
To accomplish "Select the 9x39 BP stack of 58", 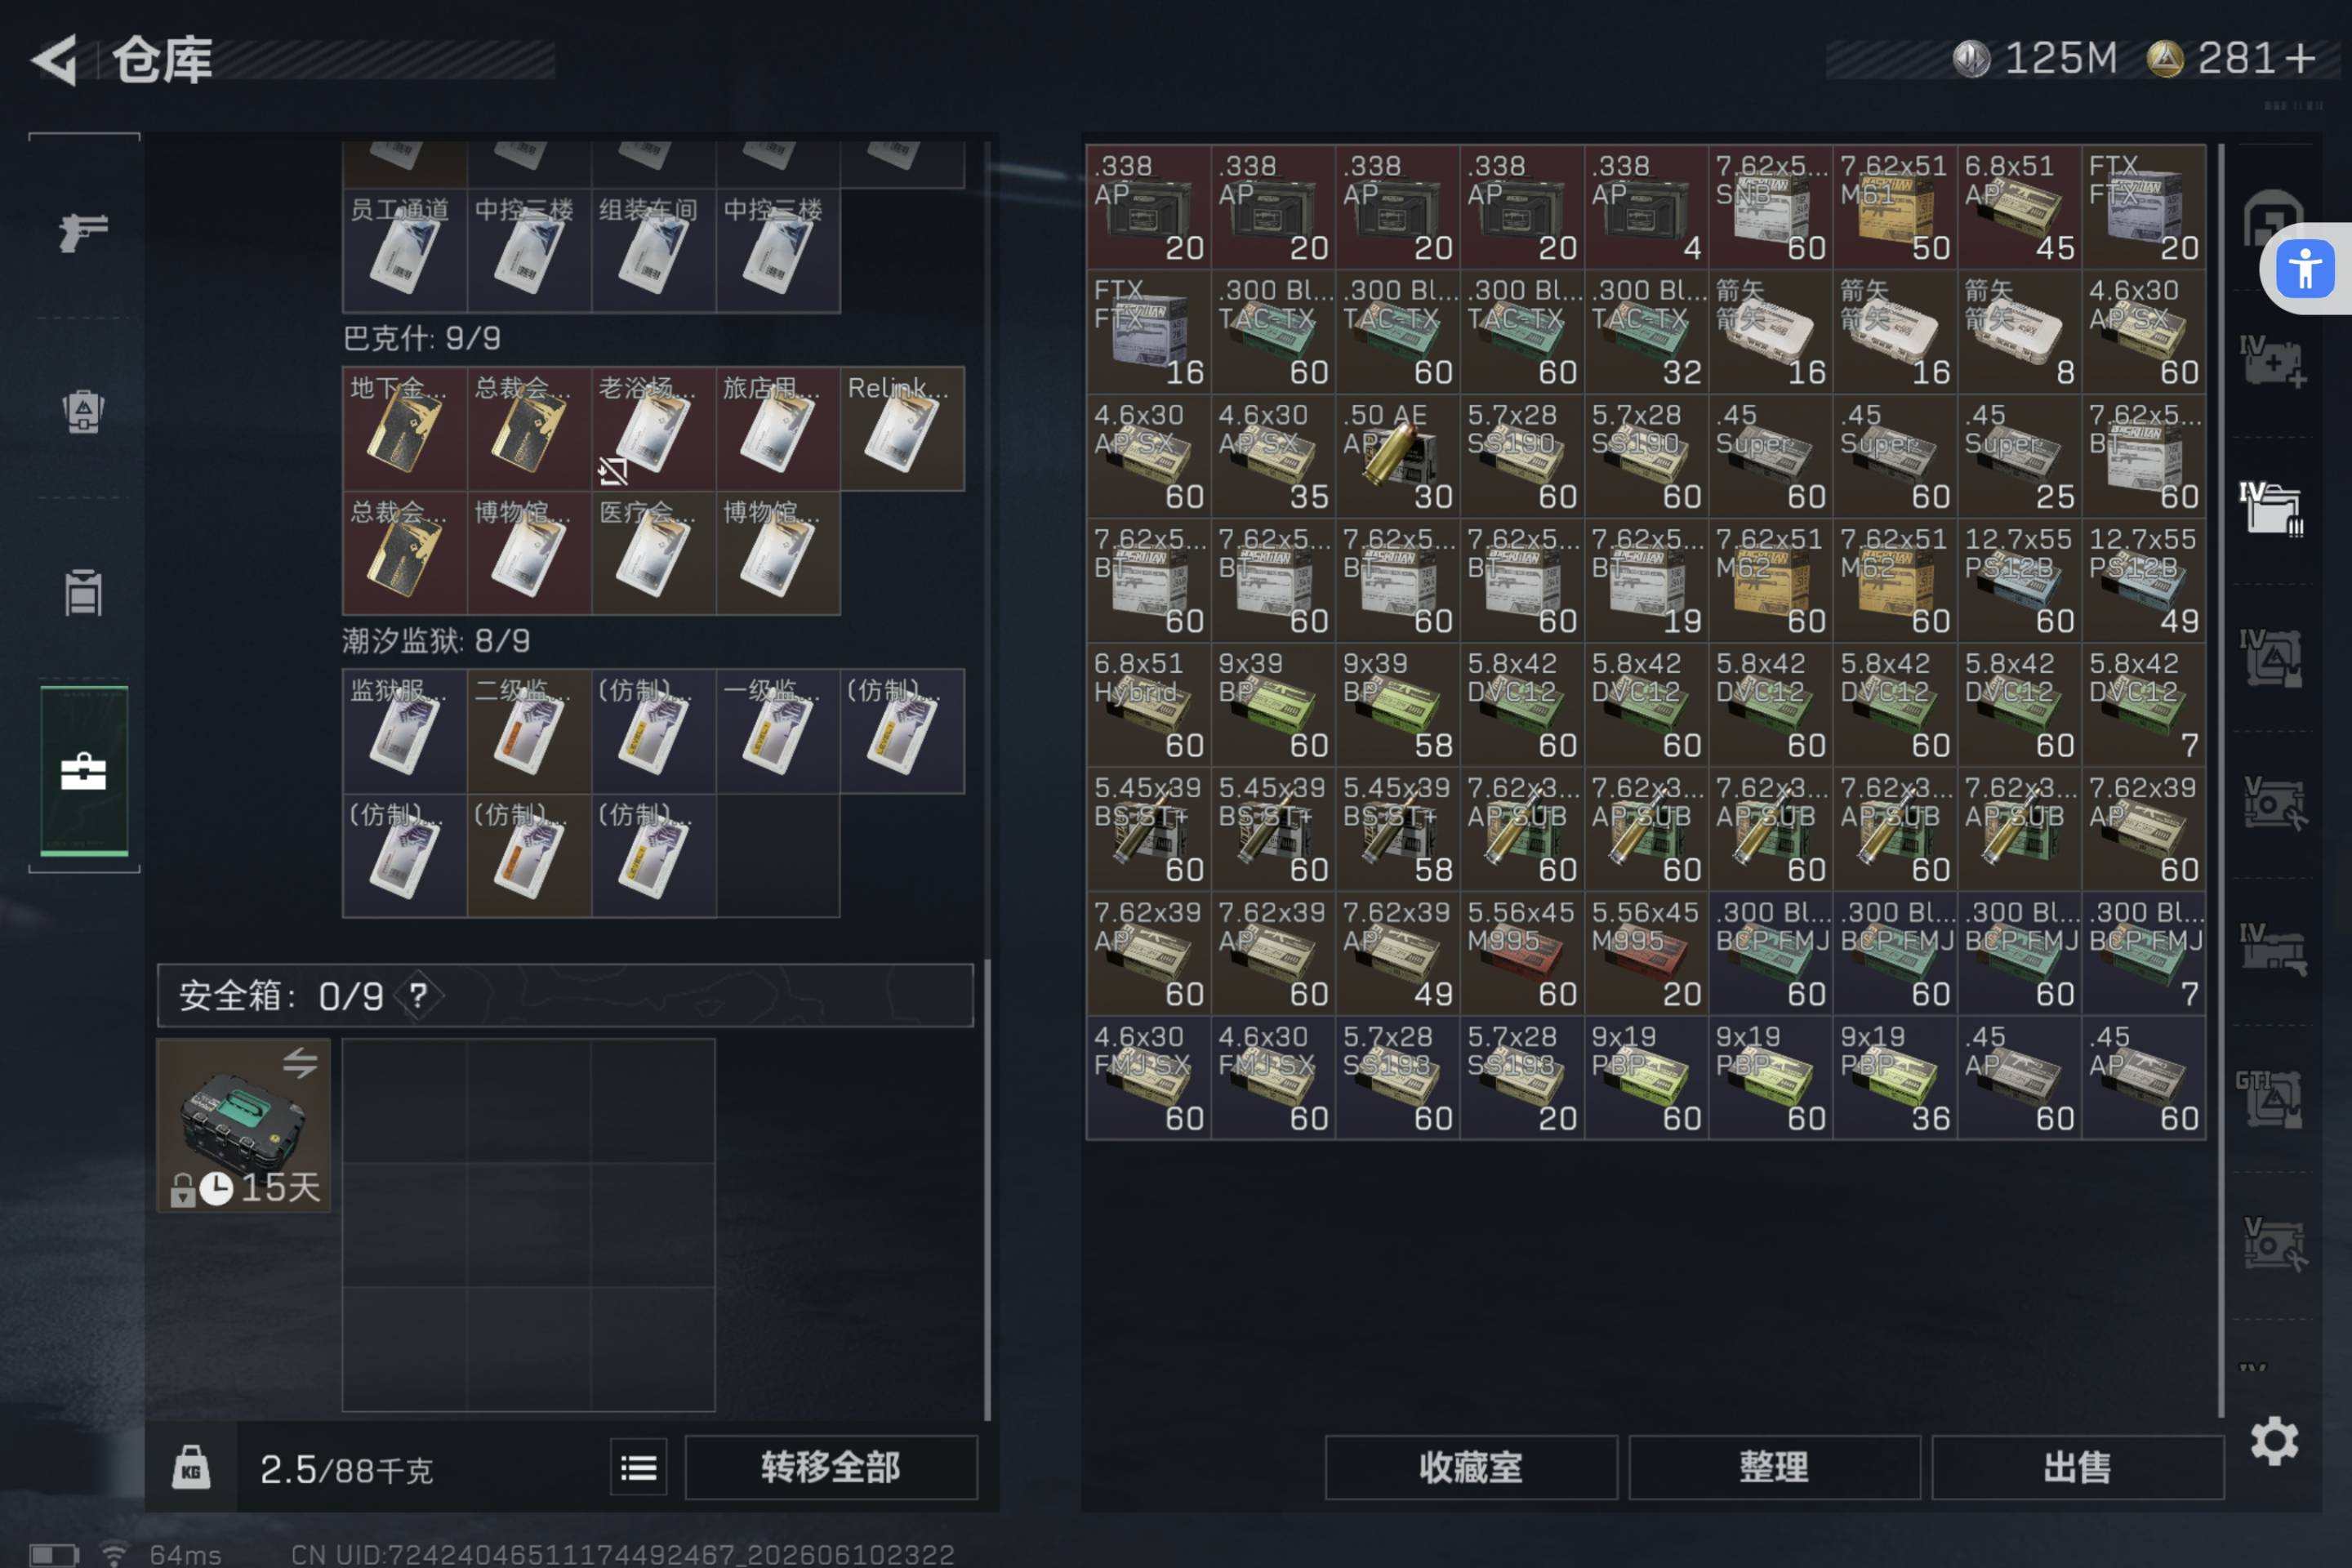I will [x=1398, y=705].
